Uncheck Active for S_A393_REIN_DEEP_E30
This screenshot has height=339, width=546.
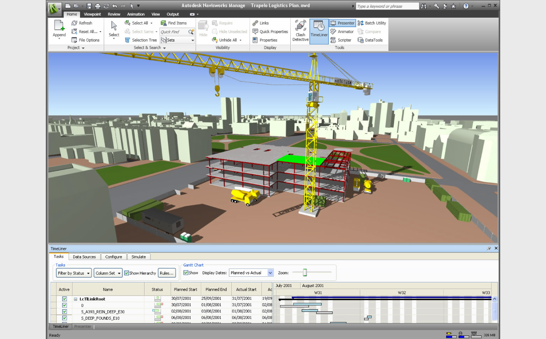(x=64, y=311)
